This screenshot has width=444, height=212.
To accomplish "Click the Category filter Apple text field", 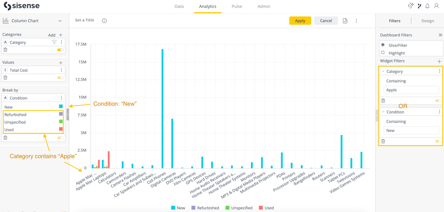I will (x=411, y=90).
